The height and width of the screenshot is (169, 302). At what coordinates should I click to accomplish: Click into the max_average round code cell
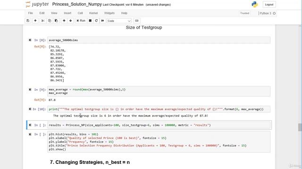pyautogui.click(x=159, y=91)
